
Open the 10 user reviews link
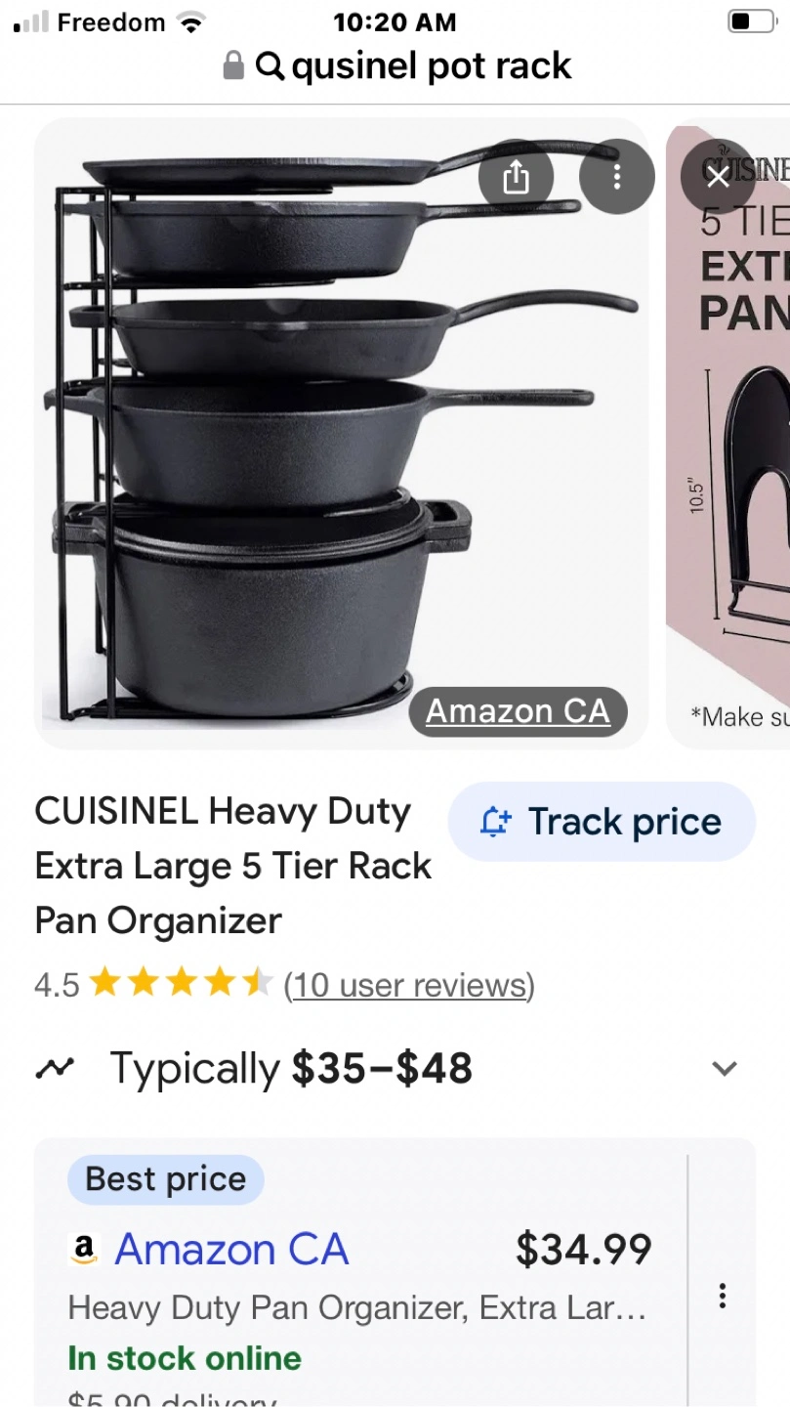click(409, 985)
